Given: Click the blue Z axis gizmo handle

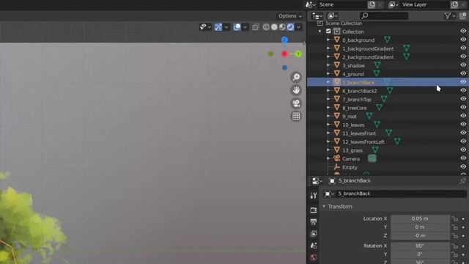Looking at the screenshot, I should [284, 40].
